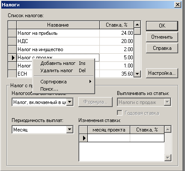This screenshot has height=171, width=185.
Task: Click the Сортировка submenu arrow
Action: click(90, 82)
